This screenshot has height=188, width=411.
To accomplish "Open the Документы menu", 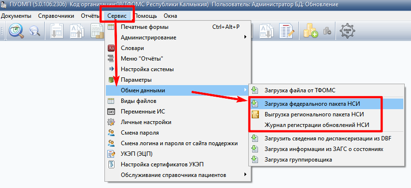I will [16, 16].
